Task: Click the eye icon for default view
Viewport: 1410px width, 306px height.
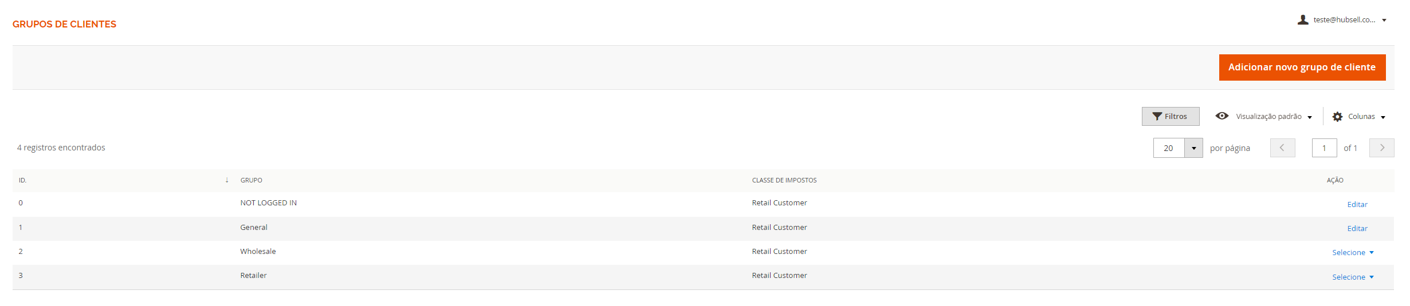Action: 1222,116
